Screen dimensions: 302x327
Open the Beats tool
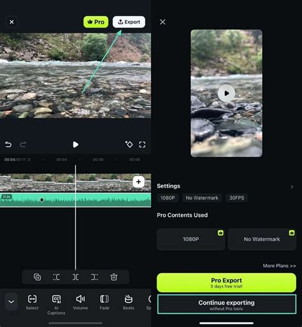[x=129, y=303]
